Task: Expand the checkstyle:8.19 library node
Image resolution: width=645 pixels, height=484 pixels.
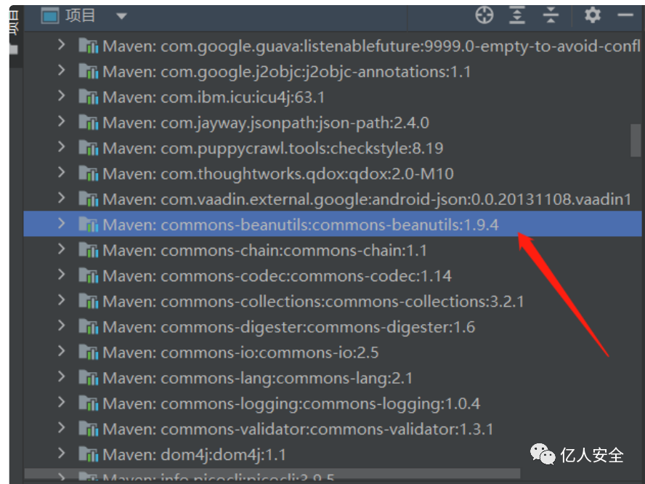Action: click(61, 147)
